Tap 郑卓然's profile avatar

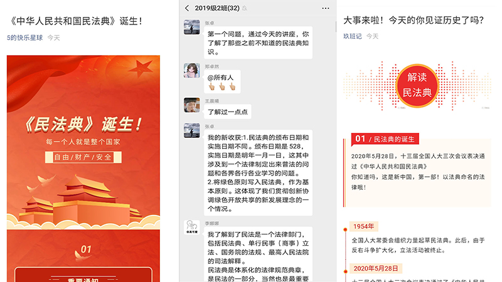(x=192, y=70)
